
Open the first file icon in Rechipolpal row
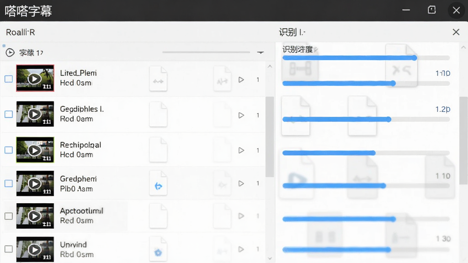pyautogui.click(x=158, y=150)
